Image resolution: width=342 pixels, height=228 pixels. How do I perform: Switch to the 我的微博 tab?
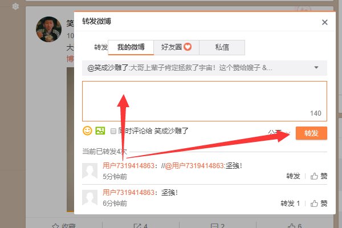point(131,47)
